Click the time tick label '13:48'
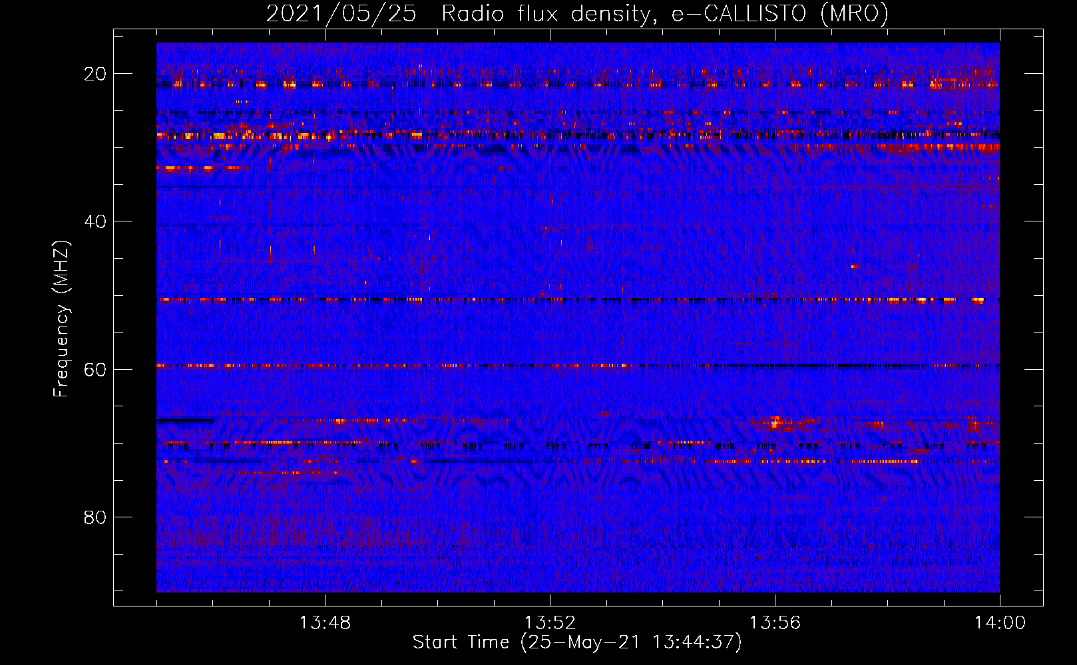This screenshot has width=1077, height=665. click(325, 623)
